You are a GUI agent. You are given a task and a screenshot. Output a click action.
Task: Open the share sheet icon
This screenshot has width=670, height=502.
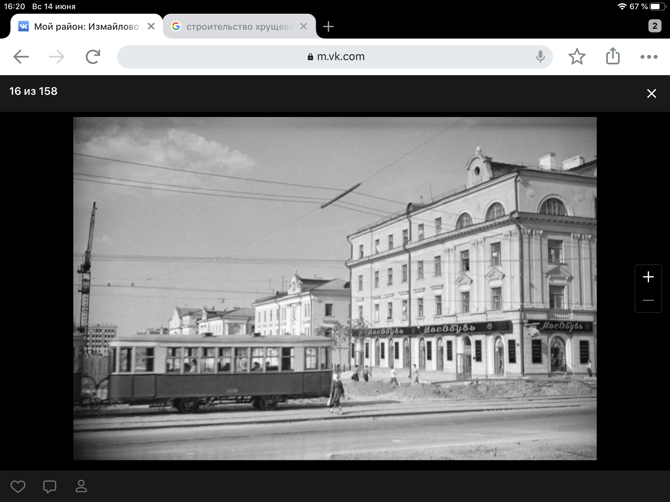(x=613, y=56)
